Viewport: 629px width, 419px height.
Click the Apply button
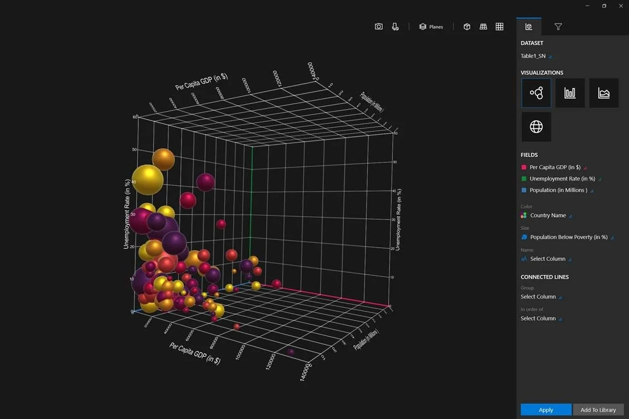coord(546,410)
